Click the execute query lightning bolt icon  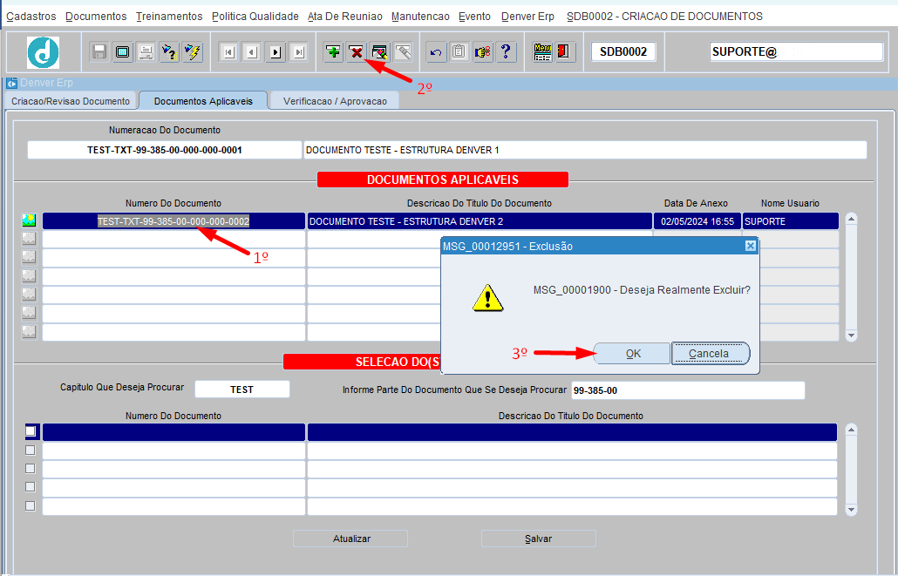pyautogui.click(x=193, y=52)
